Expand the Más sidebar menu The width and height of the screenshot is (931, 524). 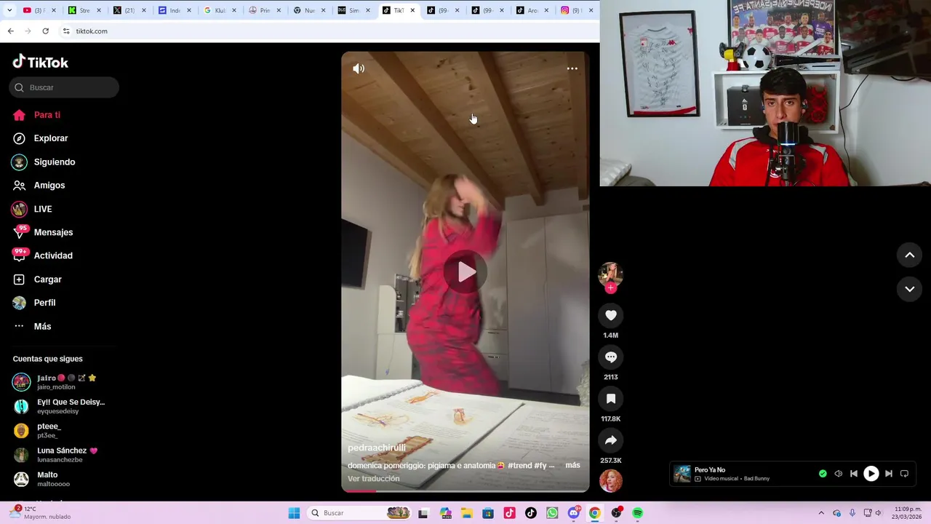tap(32, 326)
